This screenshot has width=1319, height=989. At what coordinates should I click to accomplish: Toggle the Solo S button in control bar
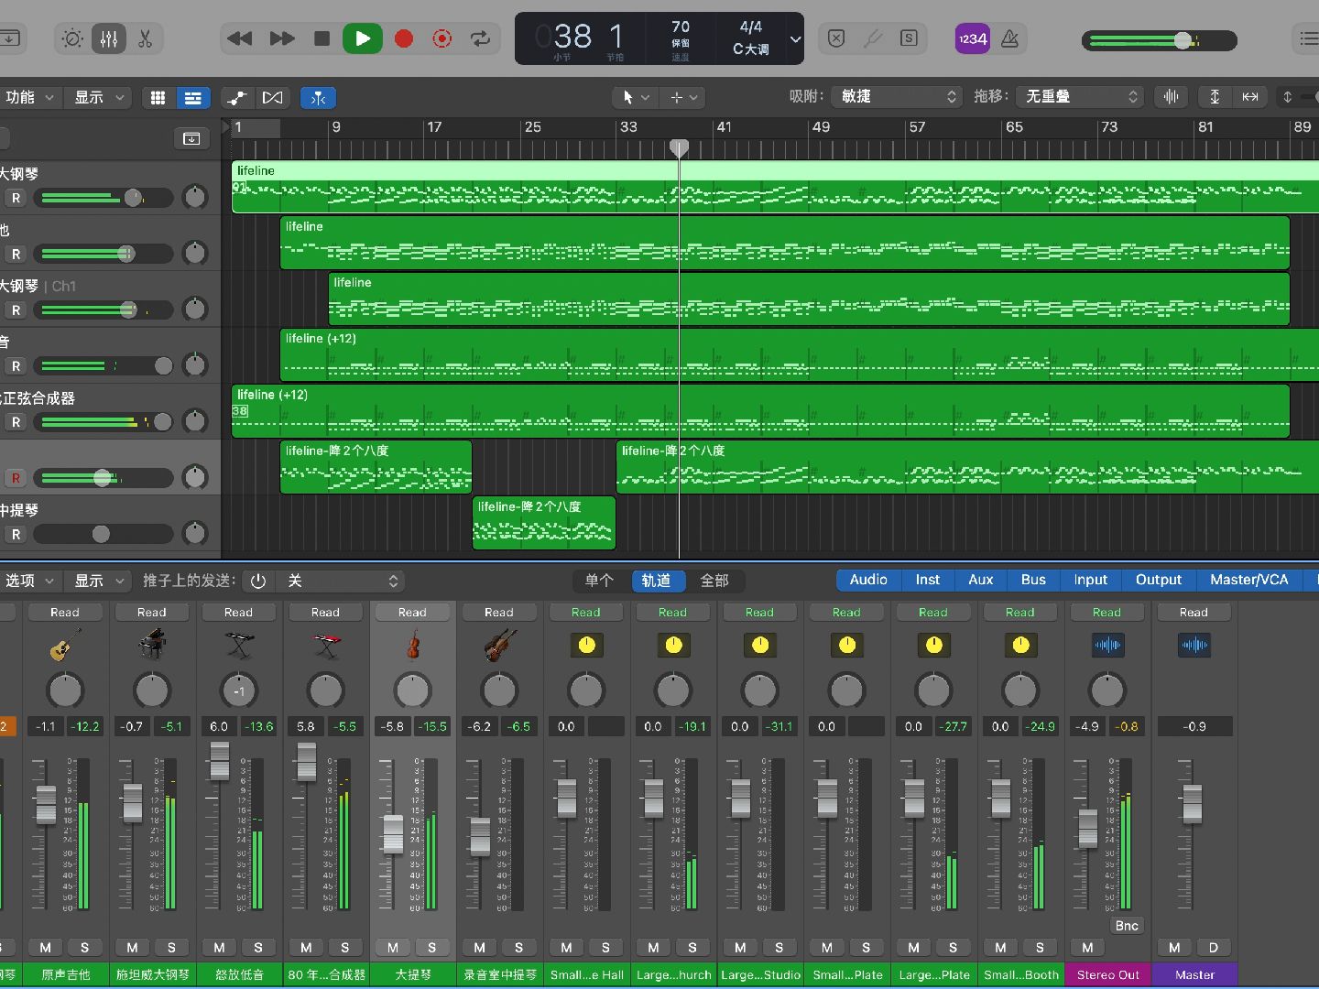pyautogui.click(x=909, y=38)
